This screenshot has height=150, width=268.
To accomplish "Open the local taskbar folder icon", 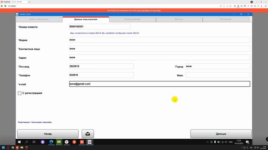I will click(22, 147).
